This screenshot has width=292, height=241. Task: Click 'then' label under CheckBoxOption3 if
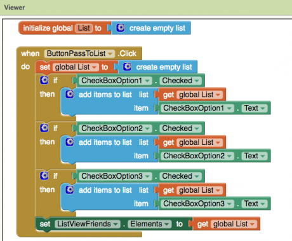coord(47,189)
